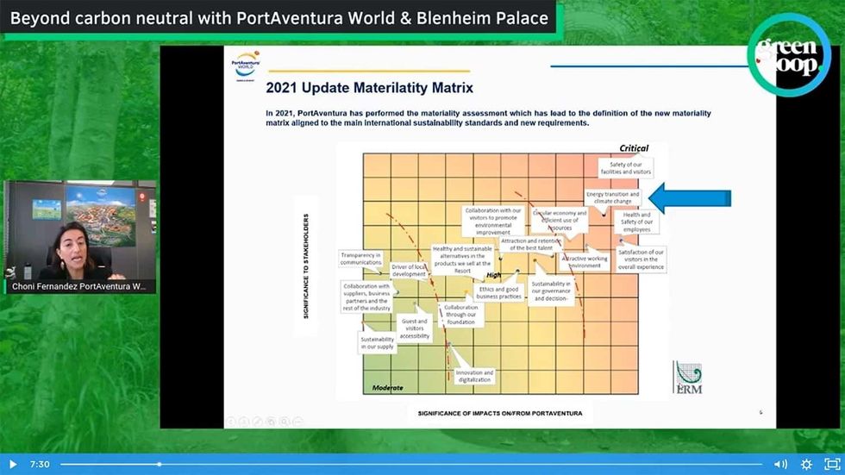The image size is (845, 475).
Task: Seek to the middle of the video timeline
Action: click(x=411, y=464)
